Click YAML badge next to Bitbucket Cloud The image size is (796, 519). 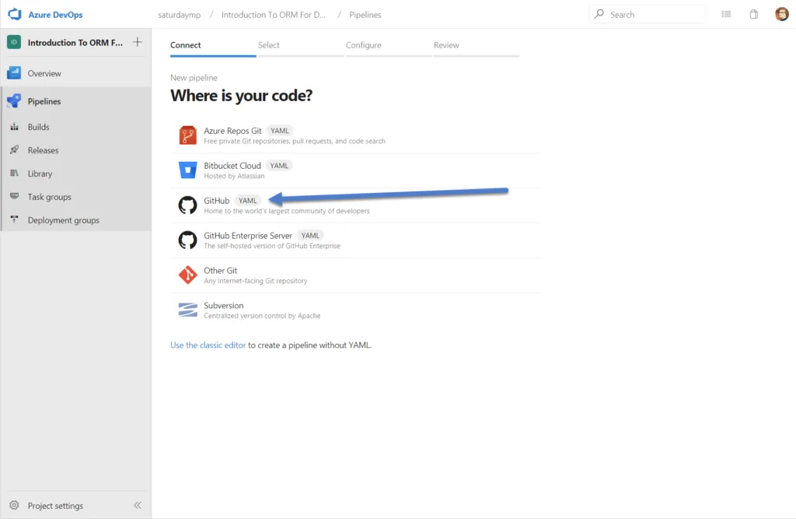(x=279, y=166)
